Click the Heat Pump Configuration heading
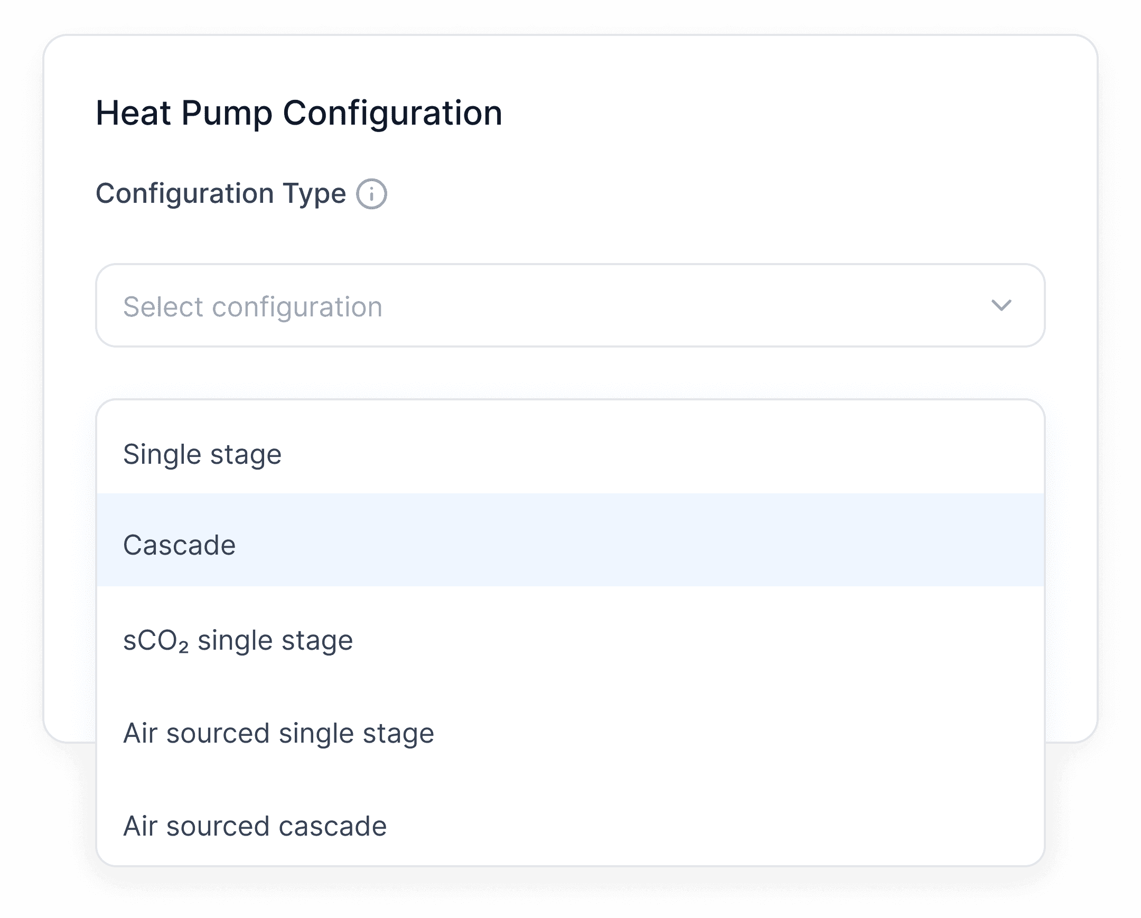 (x=298, y=113)
